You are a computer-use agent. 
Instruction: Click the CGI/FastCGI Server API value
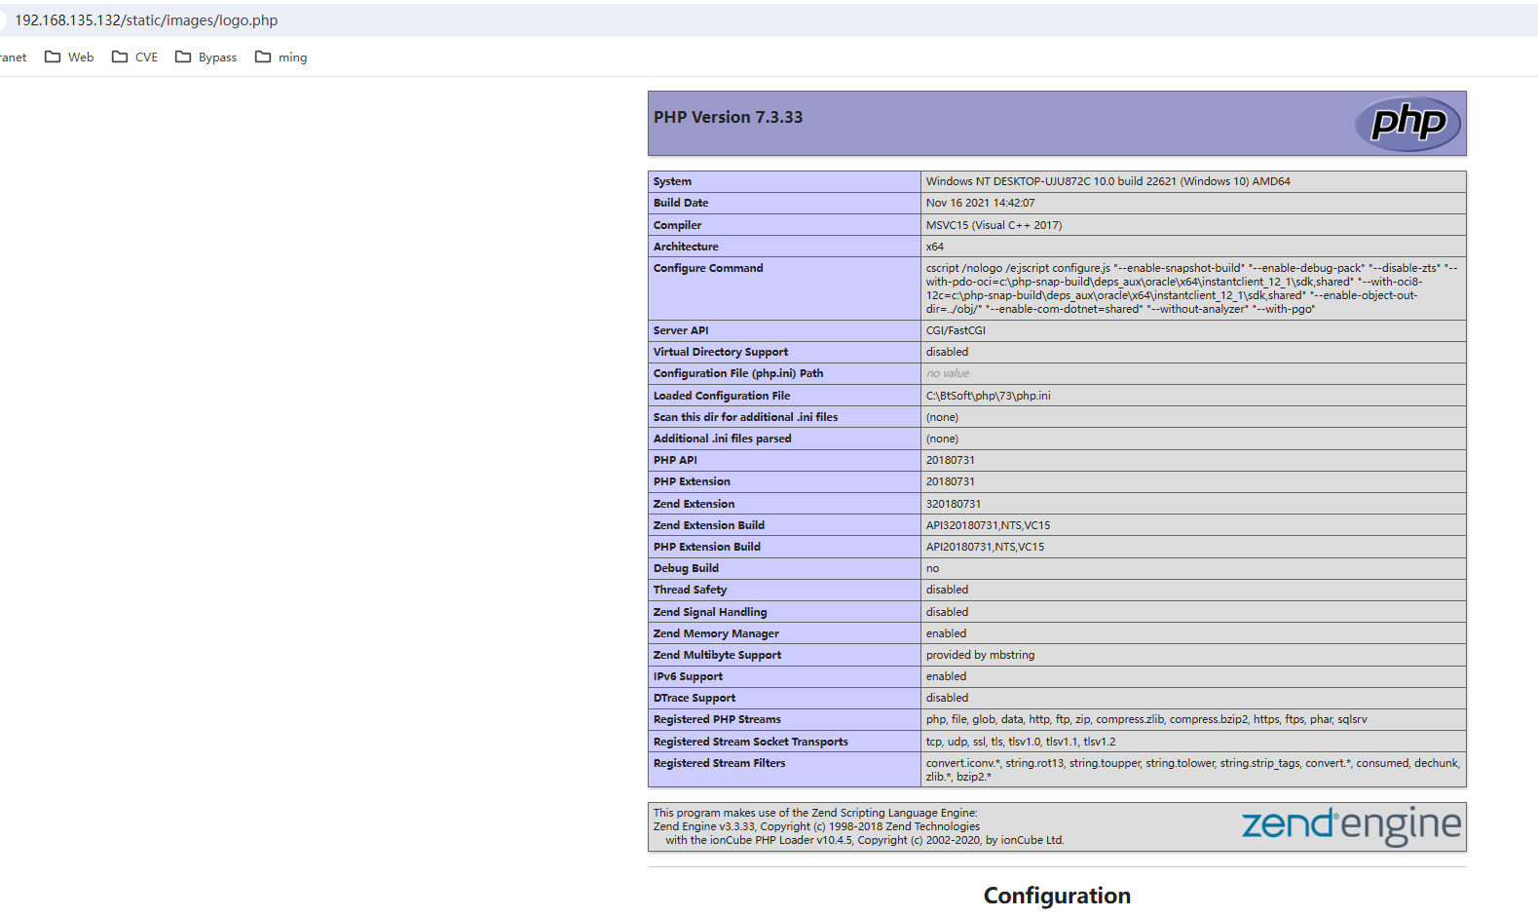click(956, 330)
